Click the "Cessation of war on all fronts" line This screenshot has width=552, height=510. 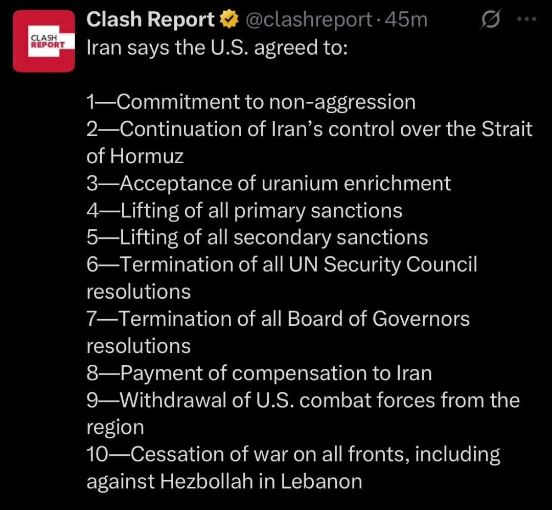[x=293, y=454]
